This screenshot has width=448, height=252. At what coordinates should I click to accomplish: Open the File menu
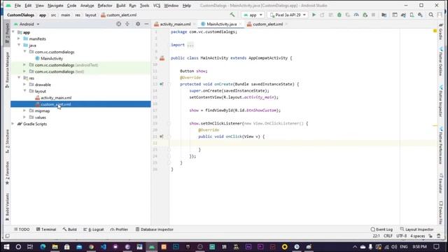17,6
